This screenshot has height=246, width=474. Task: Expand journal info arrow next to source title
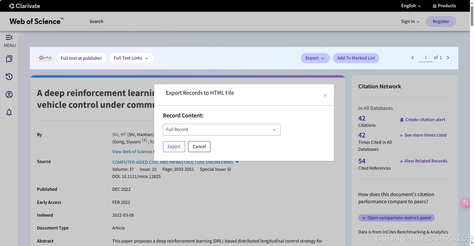237,162
